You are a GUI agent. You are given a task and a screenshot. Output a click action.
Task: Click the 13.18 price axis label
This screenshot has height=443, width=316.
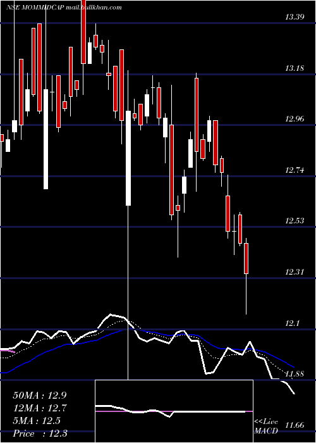click(295, 68)
